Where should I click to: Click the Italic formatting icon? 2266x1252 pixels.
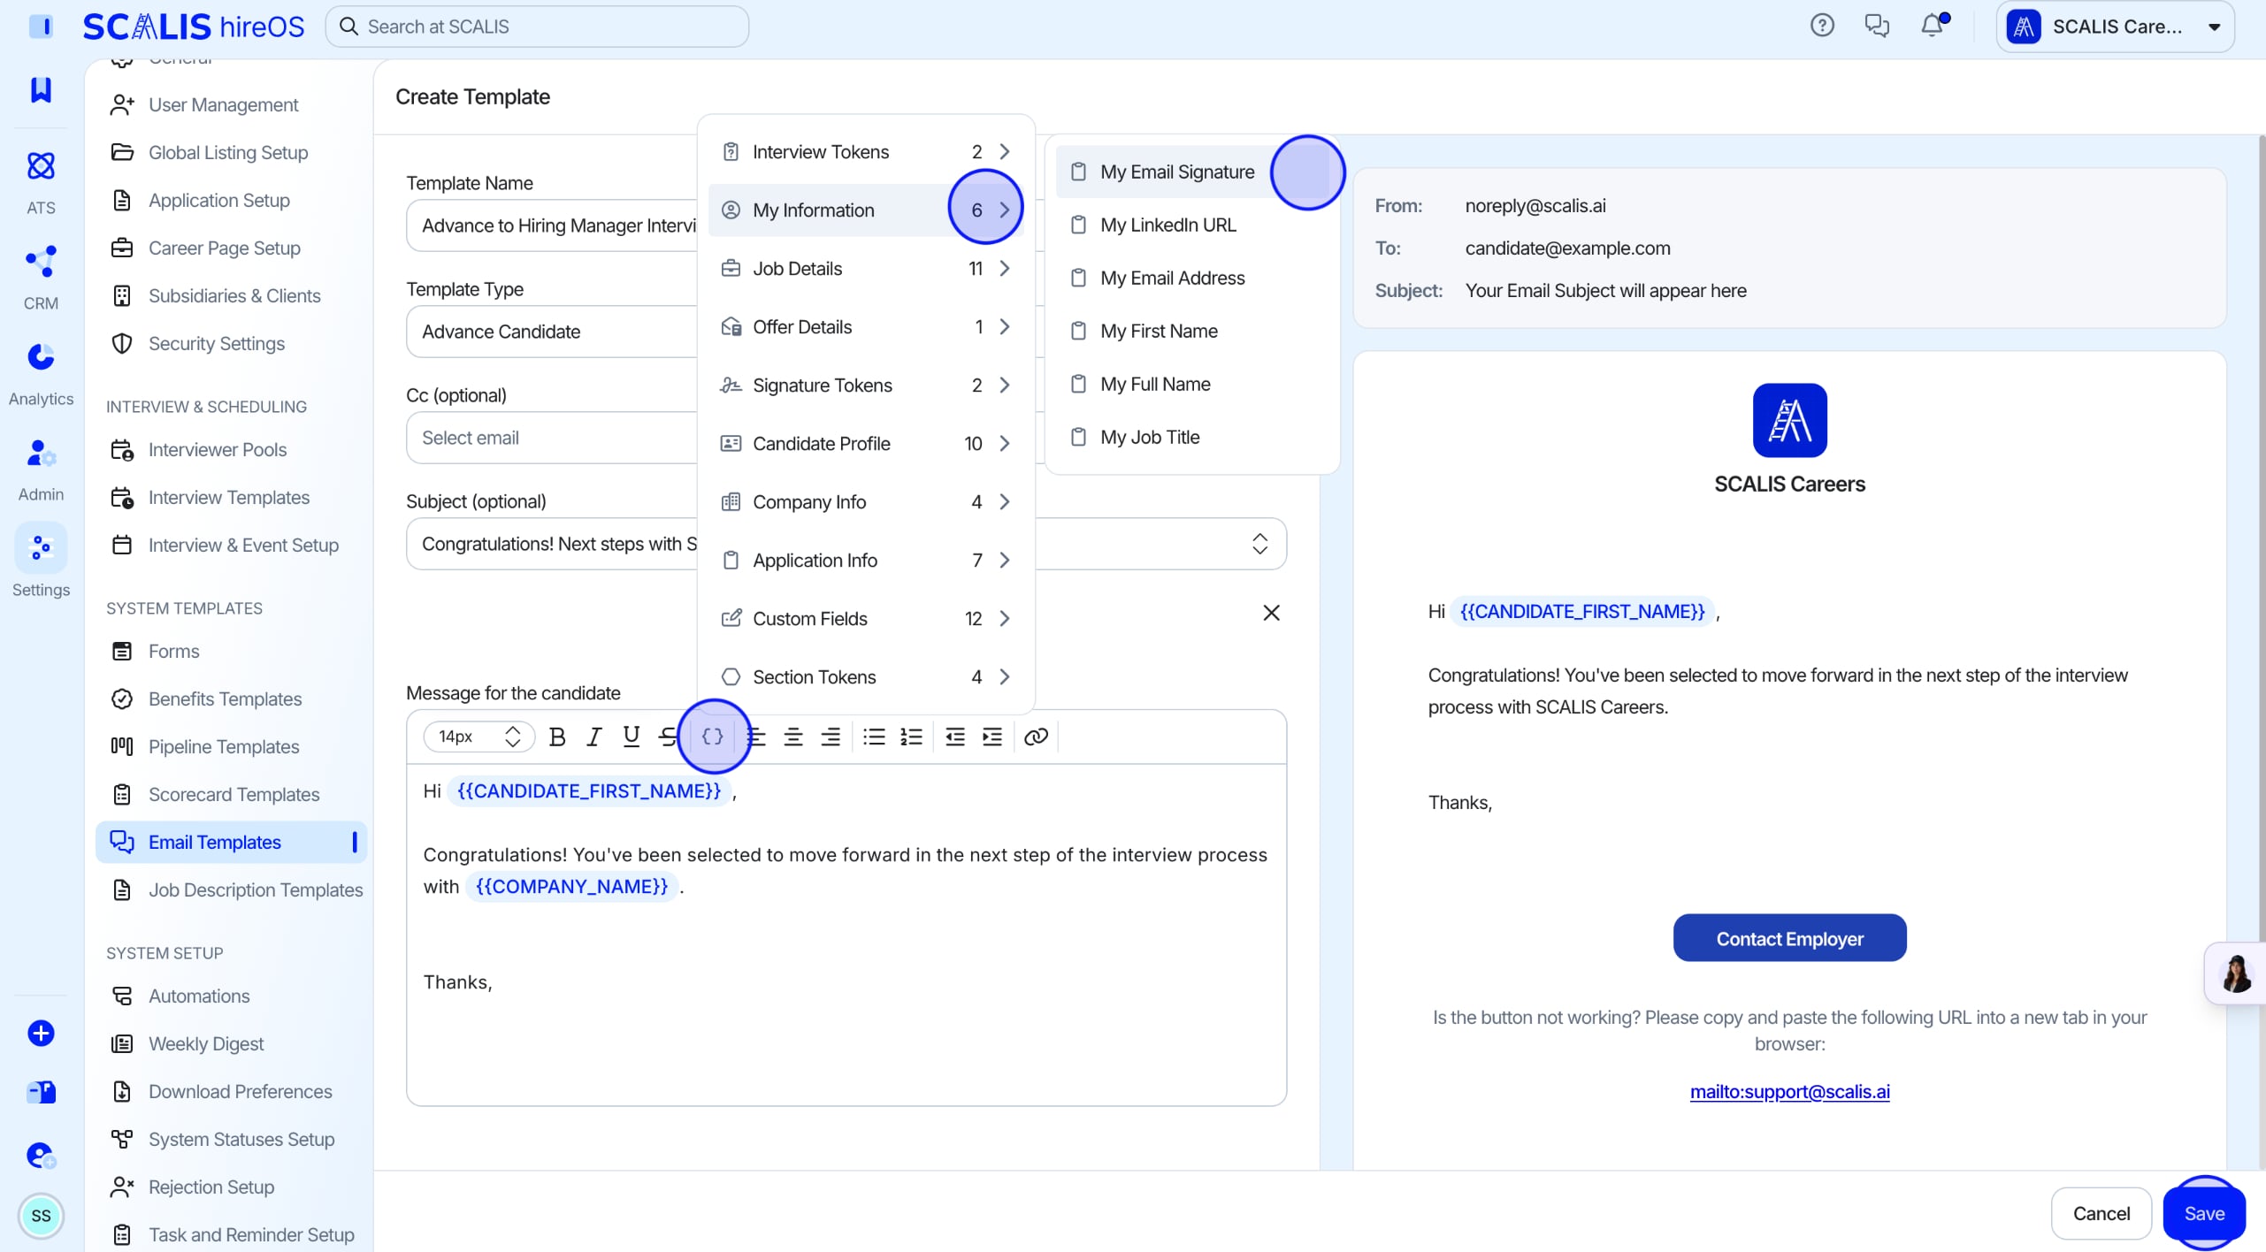[x=594, y=737]
